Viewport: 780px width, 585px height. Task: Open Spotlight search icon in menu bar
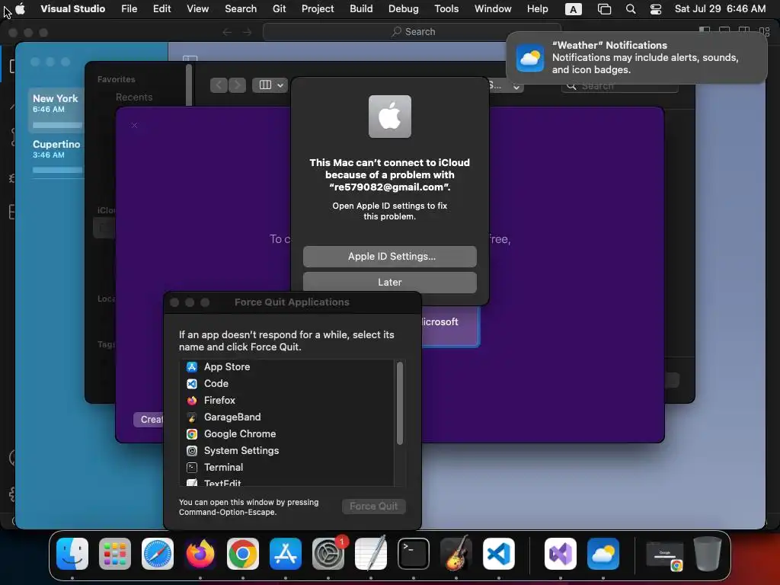[631, 9]
